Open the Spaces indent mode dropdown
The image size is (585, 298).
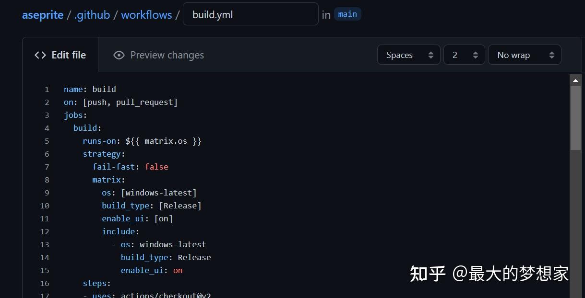click(409, 55)
